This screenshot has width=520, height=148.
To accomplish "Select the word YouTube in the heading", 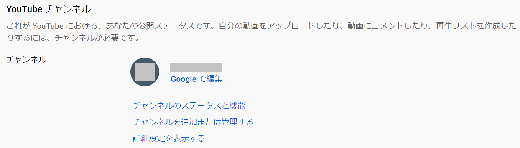I will pos(25,8).
